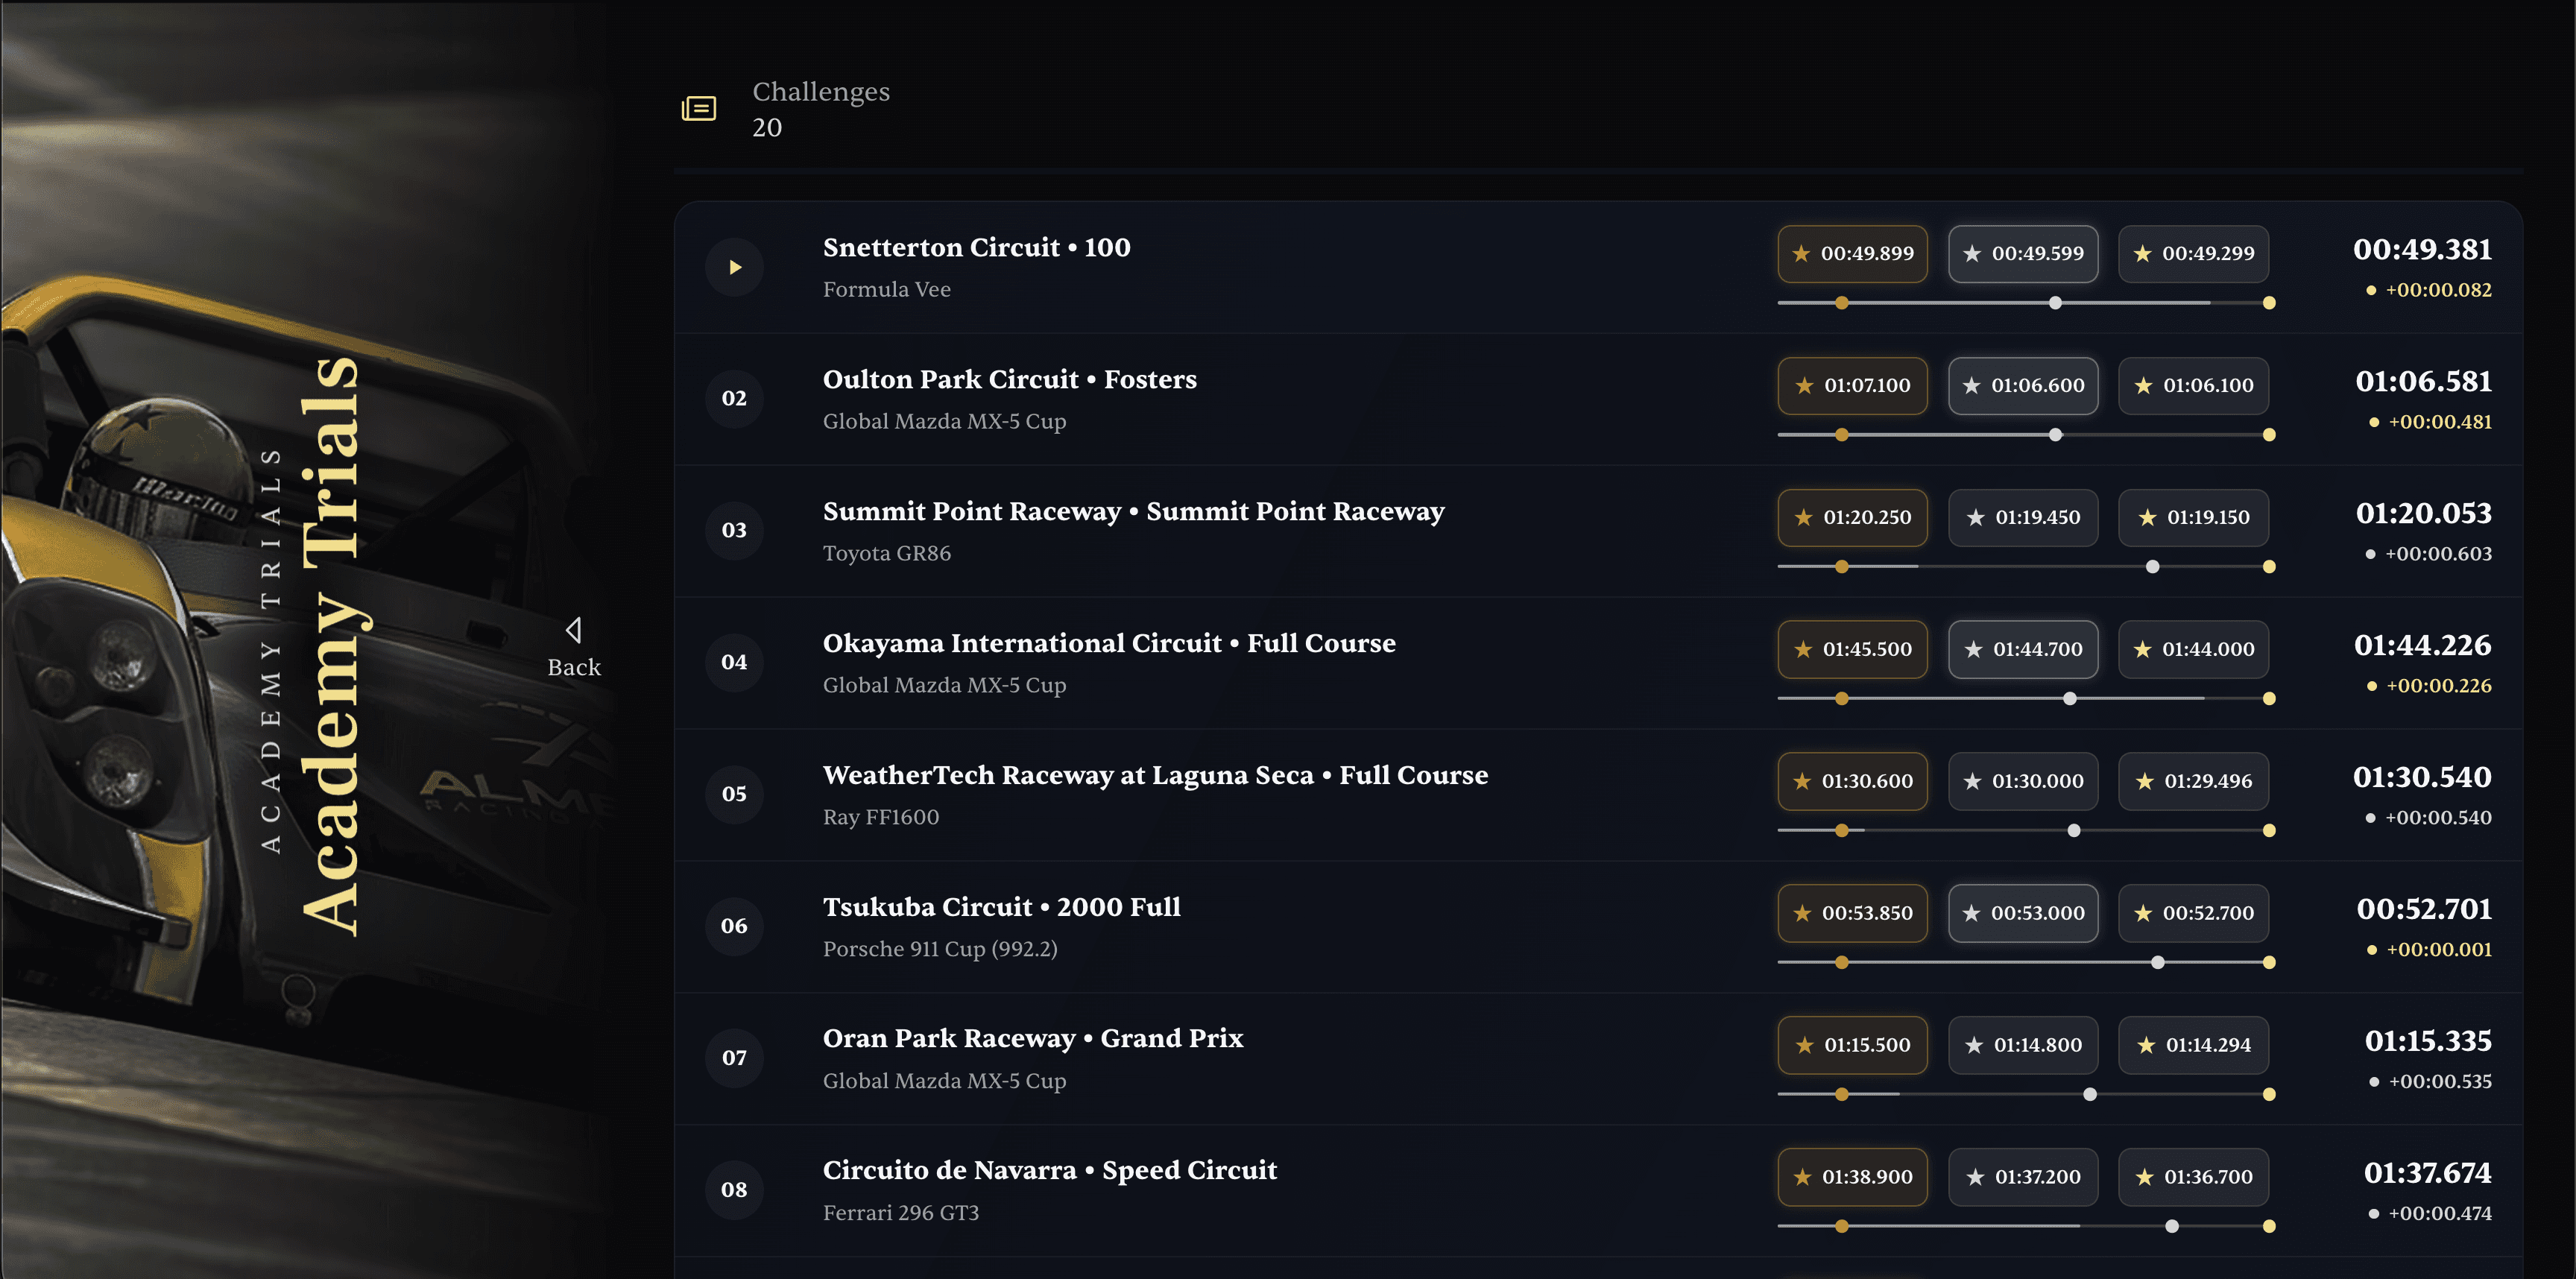Image resolution: width=2576 pixels, height=1279 pixels.
Task: Open Summit Point Raceway challenge row
Action: point(1133,512)
